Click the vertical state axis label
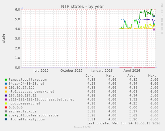 [3, 38]
